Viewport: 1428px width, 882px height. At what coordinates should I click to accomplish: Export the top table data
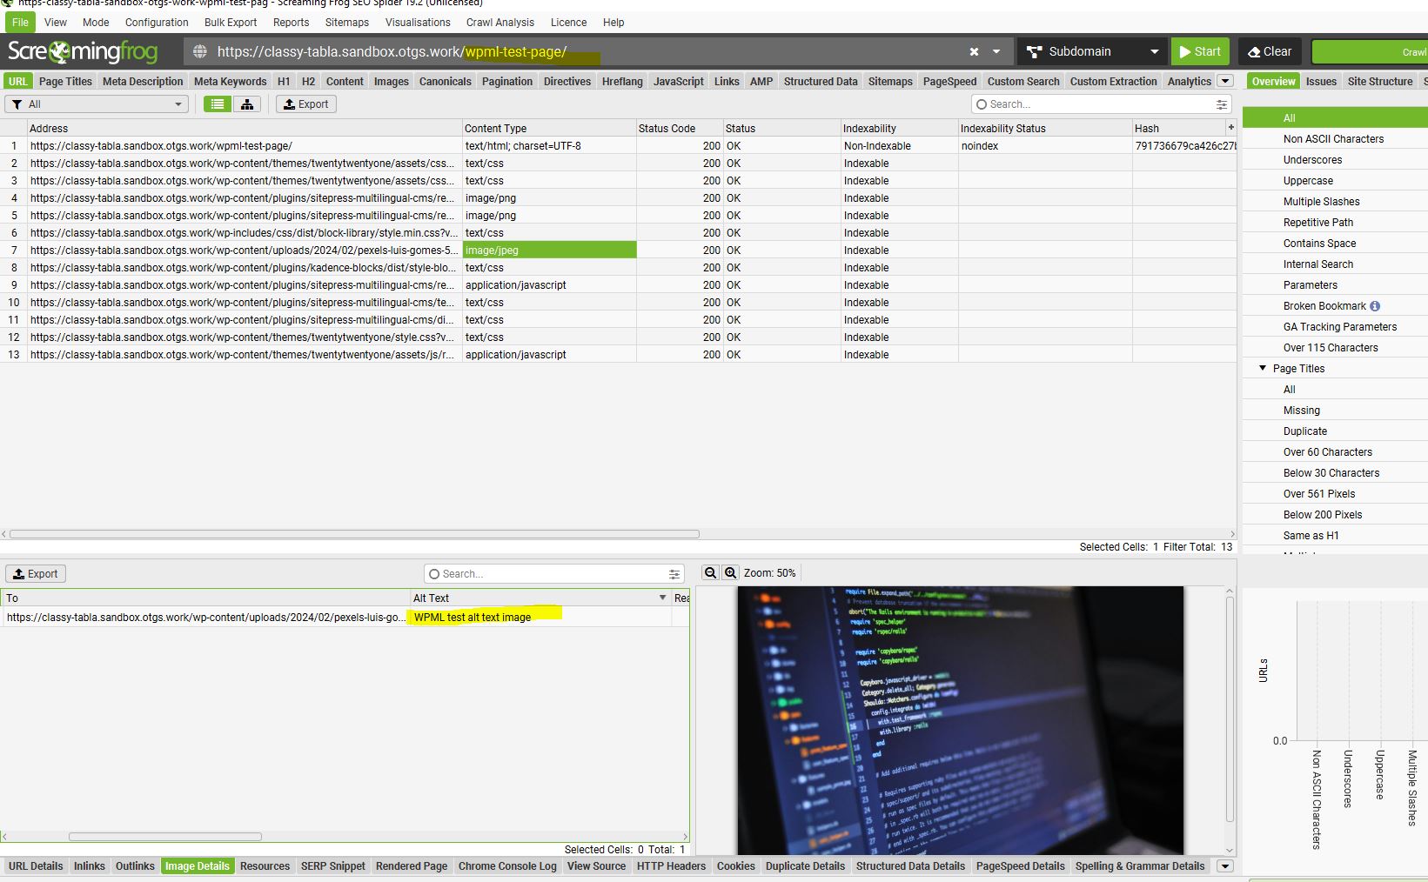click(x=306, y=104)
